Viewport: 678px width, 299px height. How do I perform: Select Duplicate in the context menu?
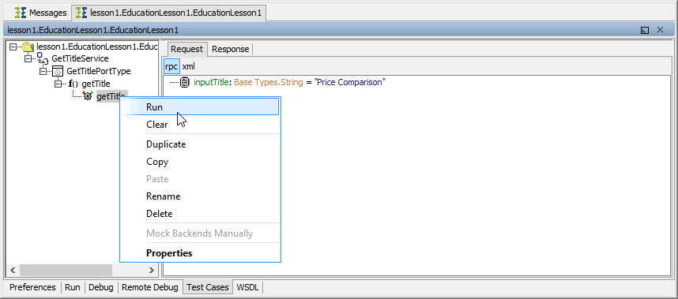tap(200, 144)
